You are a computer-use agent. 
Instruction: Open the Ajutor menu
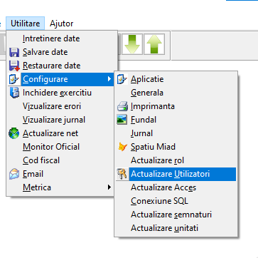pos(61,24)
